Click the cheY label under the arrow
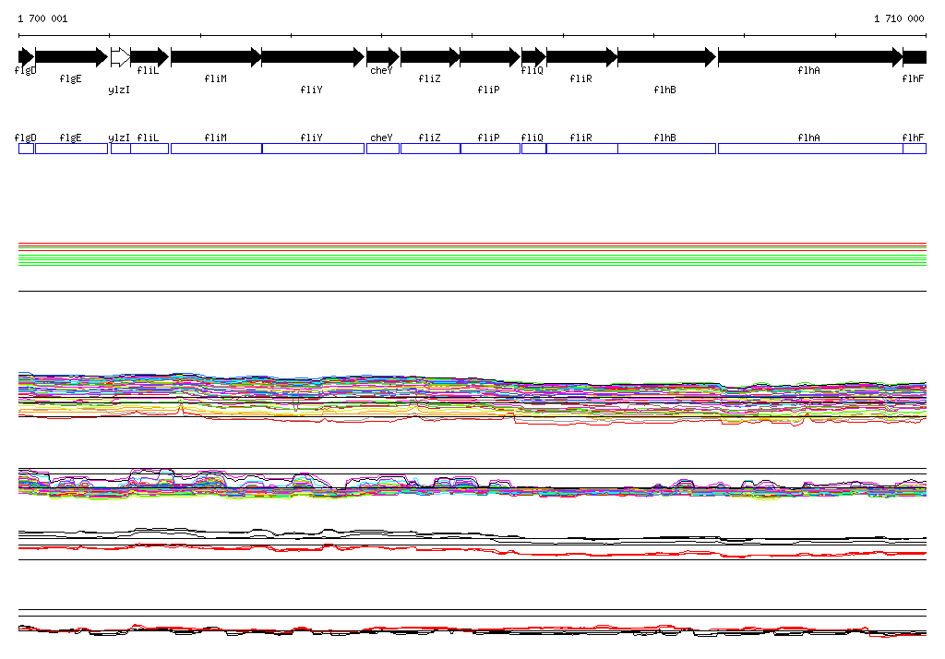The height and width of the screenshot is (659, 945). click(381, 70)
